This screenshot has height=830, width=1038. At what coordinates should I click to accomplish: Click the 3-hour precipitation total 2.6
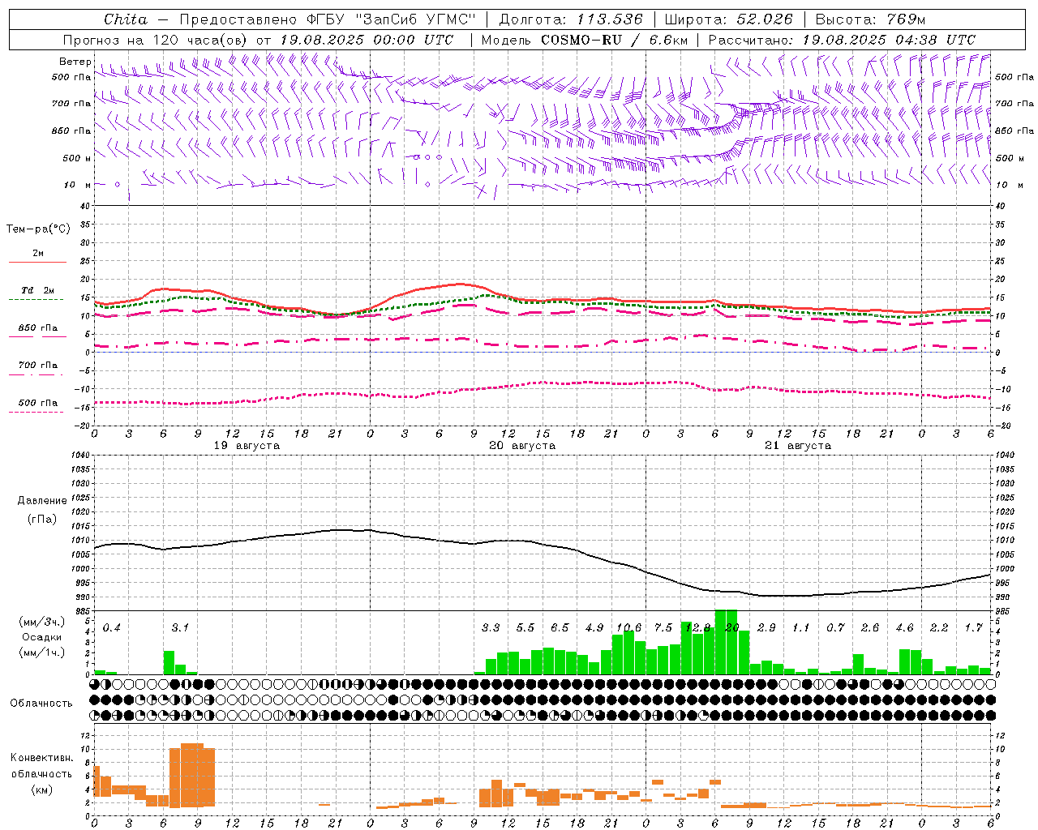pyautogui.click(x=870, y=628)
